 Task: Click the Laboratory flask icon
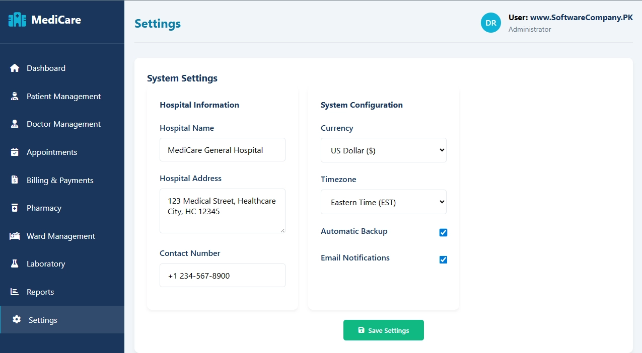coord(15,263)
